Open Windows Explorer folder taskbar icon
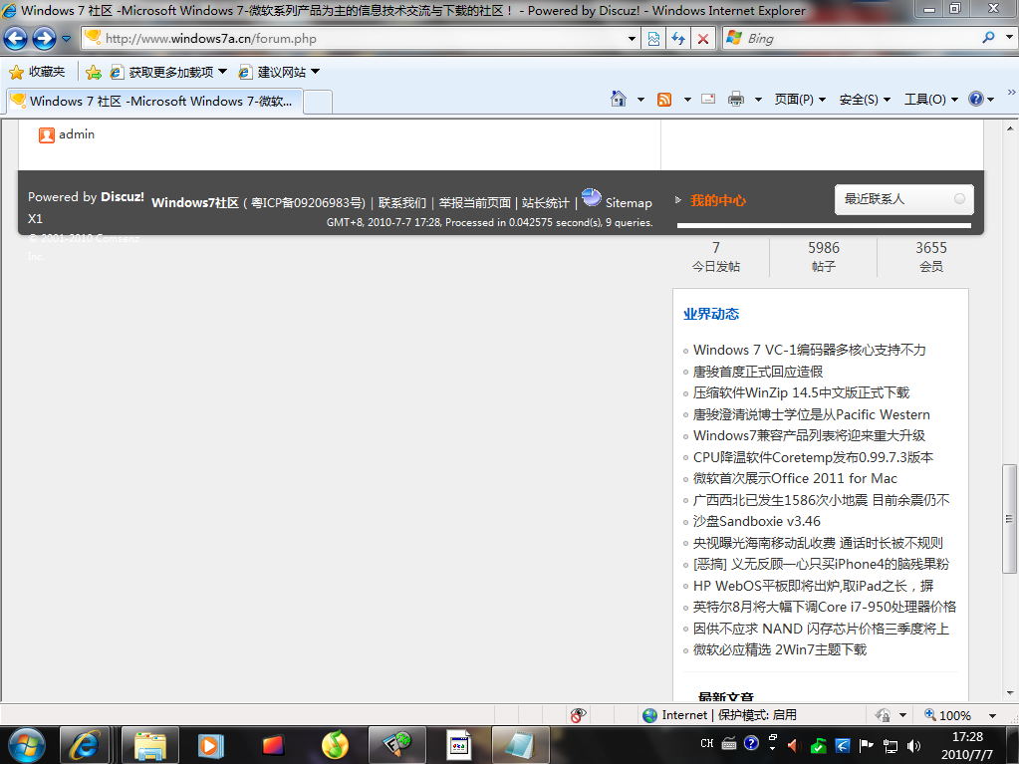The width and height of the screenshot is (1019, 764). tap(150, 745)
